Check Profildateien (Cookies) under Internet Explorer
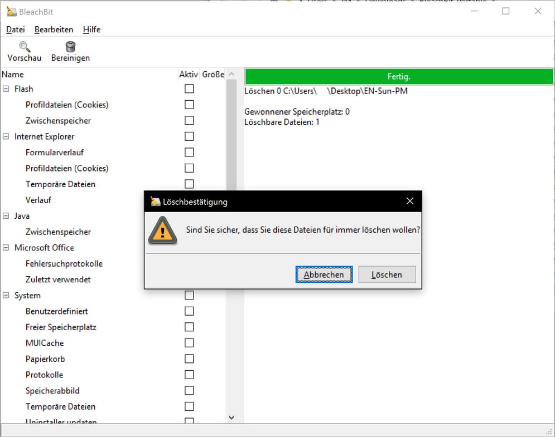This screenshot has height=437, width=555. (x=189, y=168)
